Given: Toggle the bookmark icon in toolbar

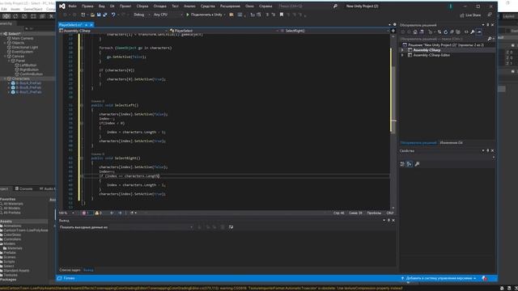Looking at the screenshot, I should point(282,15).
